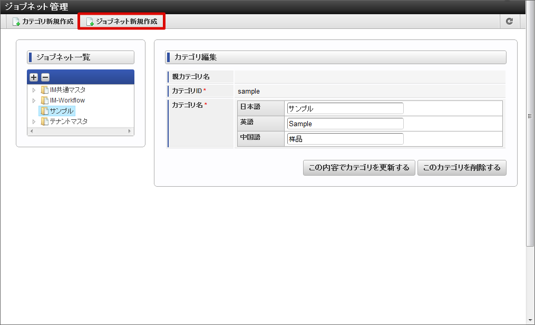
Task: Expand the IM-Workflow tree node
Action: tap(34, 101)
